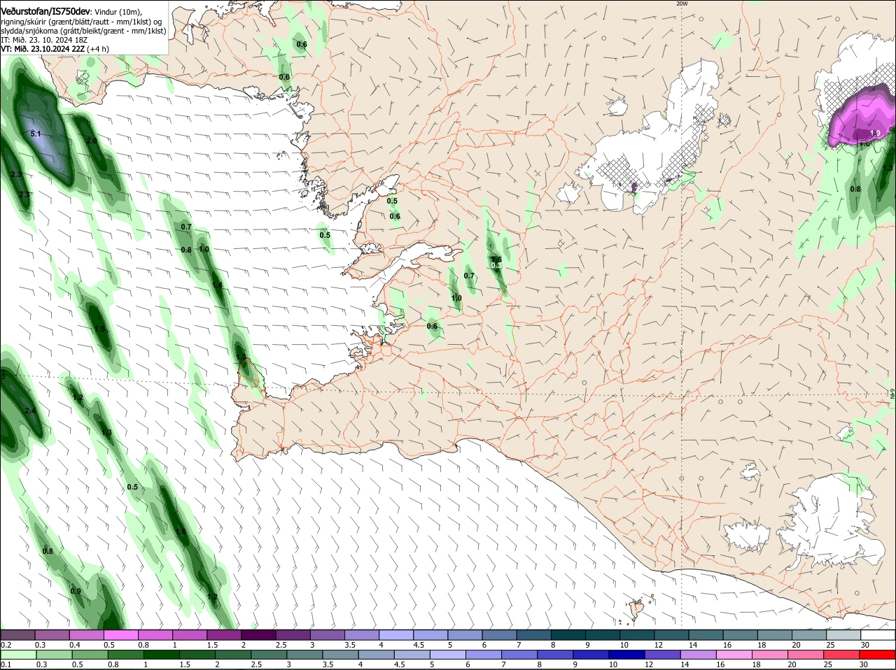The image size is (896, 670).
Task: Pick the dark teal swatch between 8 and 9 on upper scale
Action: tap(568, 634)
